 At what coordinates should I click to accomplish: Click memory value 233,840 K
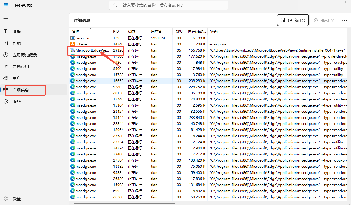click(x=197, y=117)
